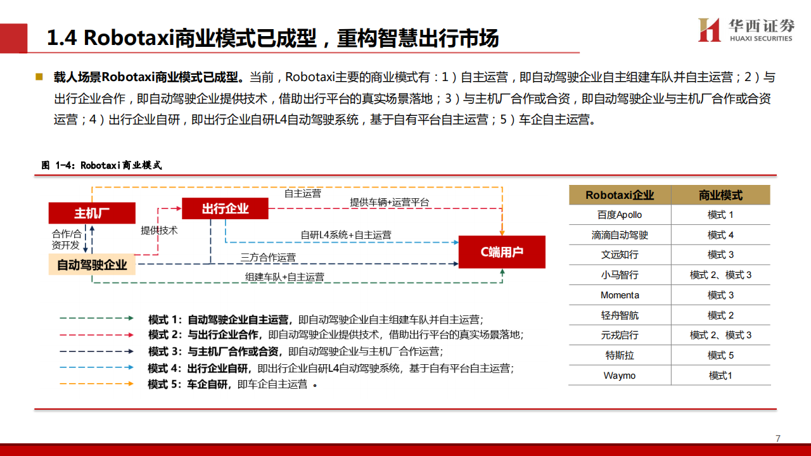Screen dimensions: 811x456
Task: Click 模式 5 in the 特斯拉 row
Action: [721, 355]
